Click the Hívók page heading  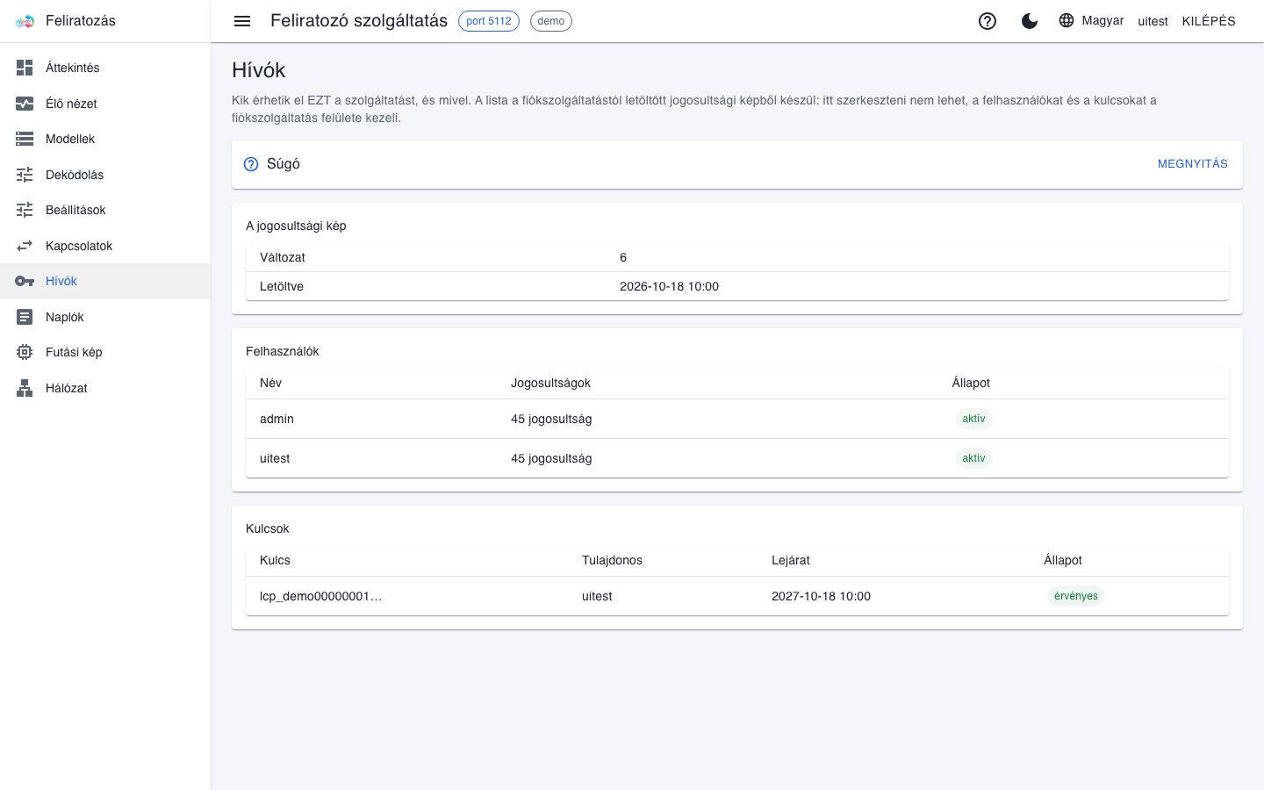(259, 70)
